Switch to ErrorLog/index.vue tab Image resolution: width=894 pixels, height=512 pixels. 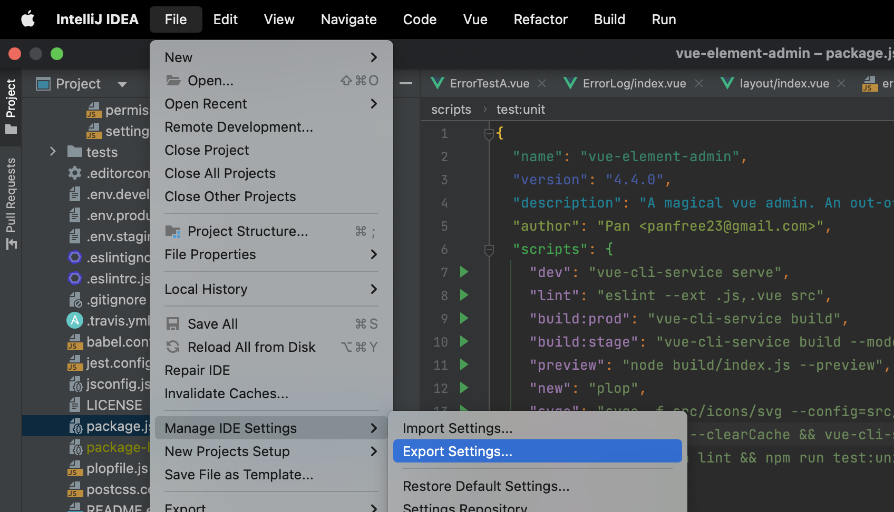pos(634,83)
